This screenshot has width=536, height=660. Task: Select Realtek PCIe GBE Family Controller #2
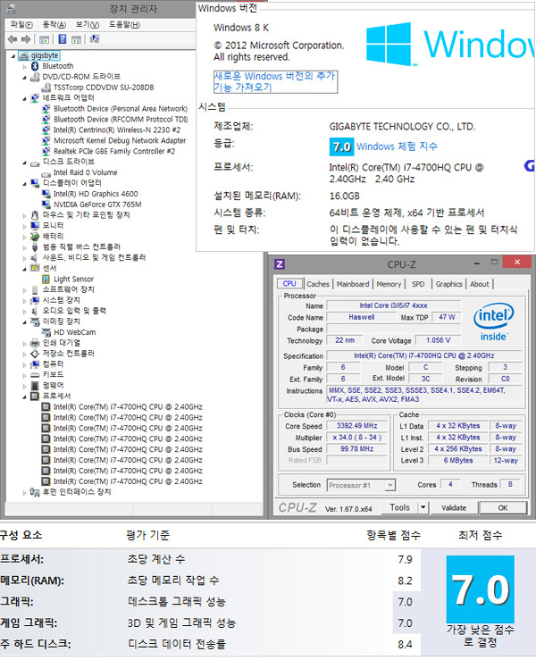114,151
